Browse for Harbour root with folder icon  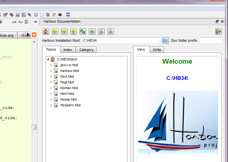point(165,40)
